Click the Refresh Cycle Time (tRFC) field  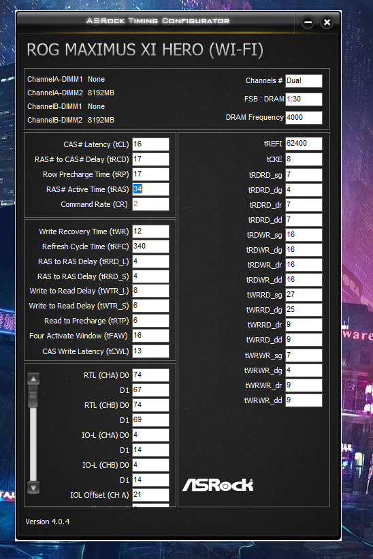point(150,246)
